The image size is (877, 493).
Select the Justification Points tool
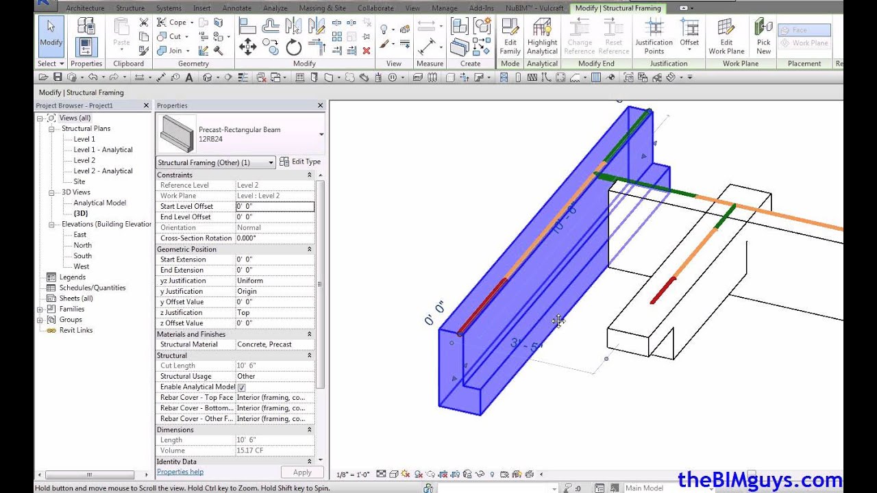pyautogui.click(x=654, y=36)
